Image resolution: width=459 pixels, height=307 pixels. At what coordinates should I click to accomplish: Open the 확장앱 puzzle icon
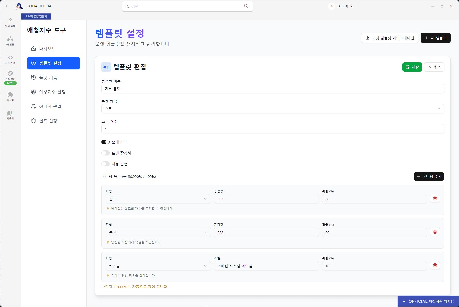pyautogui.click(x=10, y=95)
